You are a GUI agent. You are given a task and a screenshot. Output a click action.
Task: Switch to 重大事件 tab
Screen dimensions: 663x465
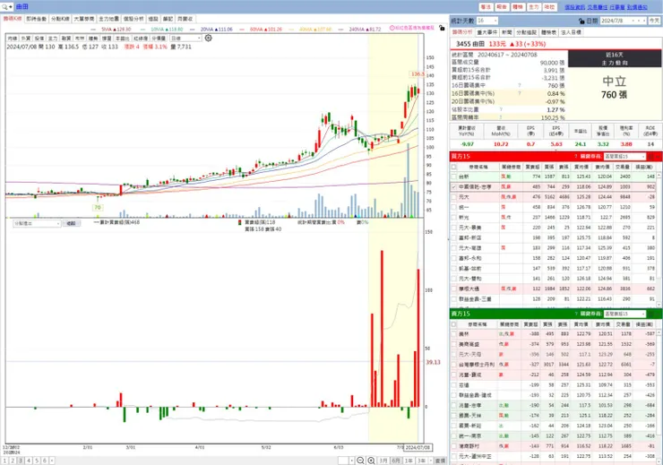[487, 32]
